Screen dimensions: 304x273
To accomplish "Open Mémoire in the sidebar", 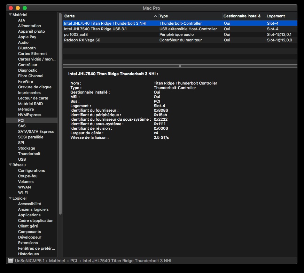I will click(x=26, y=109).
